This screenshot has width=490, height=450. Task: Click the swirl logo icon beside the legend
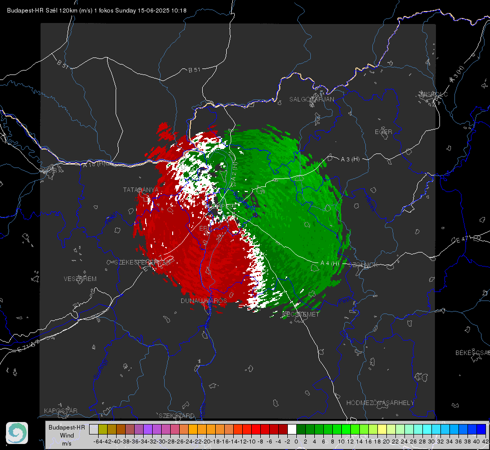pyautogui.click(x=17, y=433)
